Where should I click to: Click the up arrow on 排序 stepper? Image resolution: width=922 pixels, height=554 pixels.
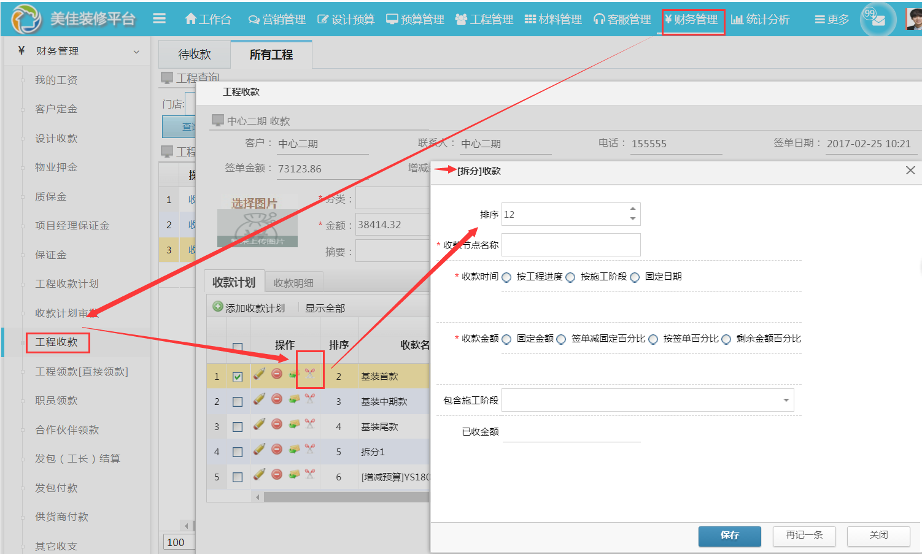(633, 209)
